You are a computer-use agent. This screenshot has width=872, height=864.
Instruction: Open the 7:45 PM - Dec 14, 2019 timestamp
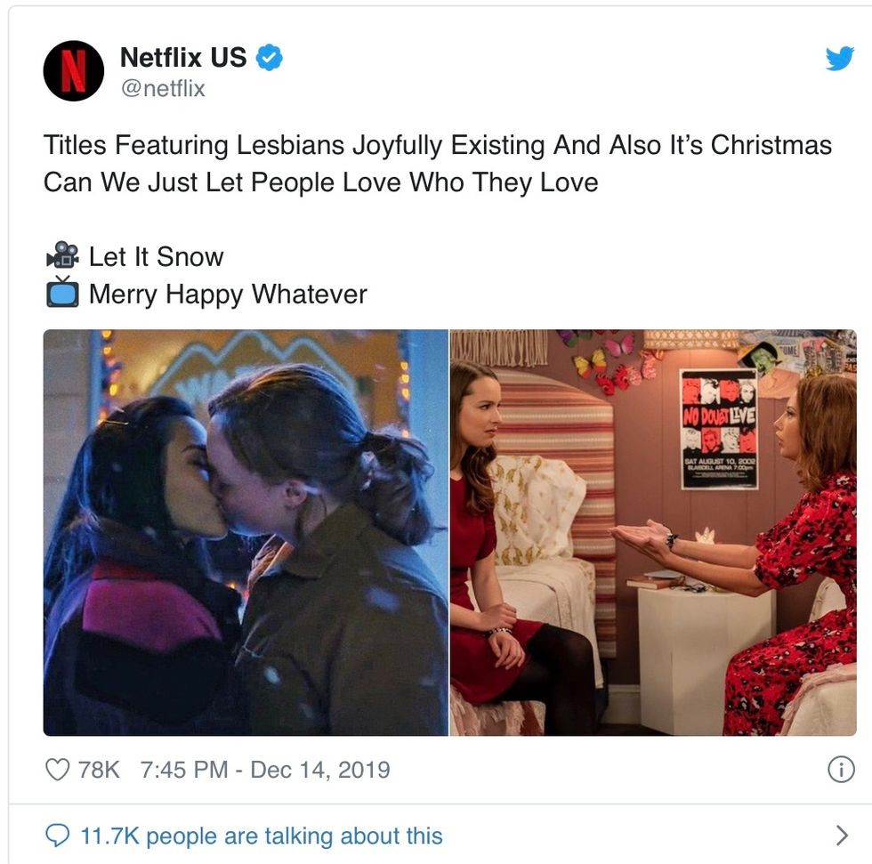click(265, 770)
